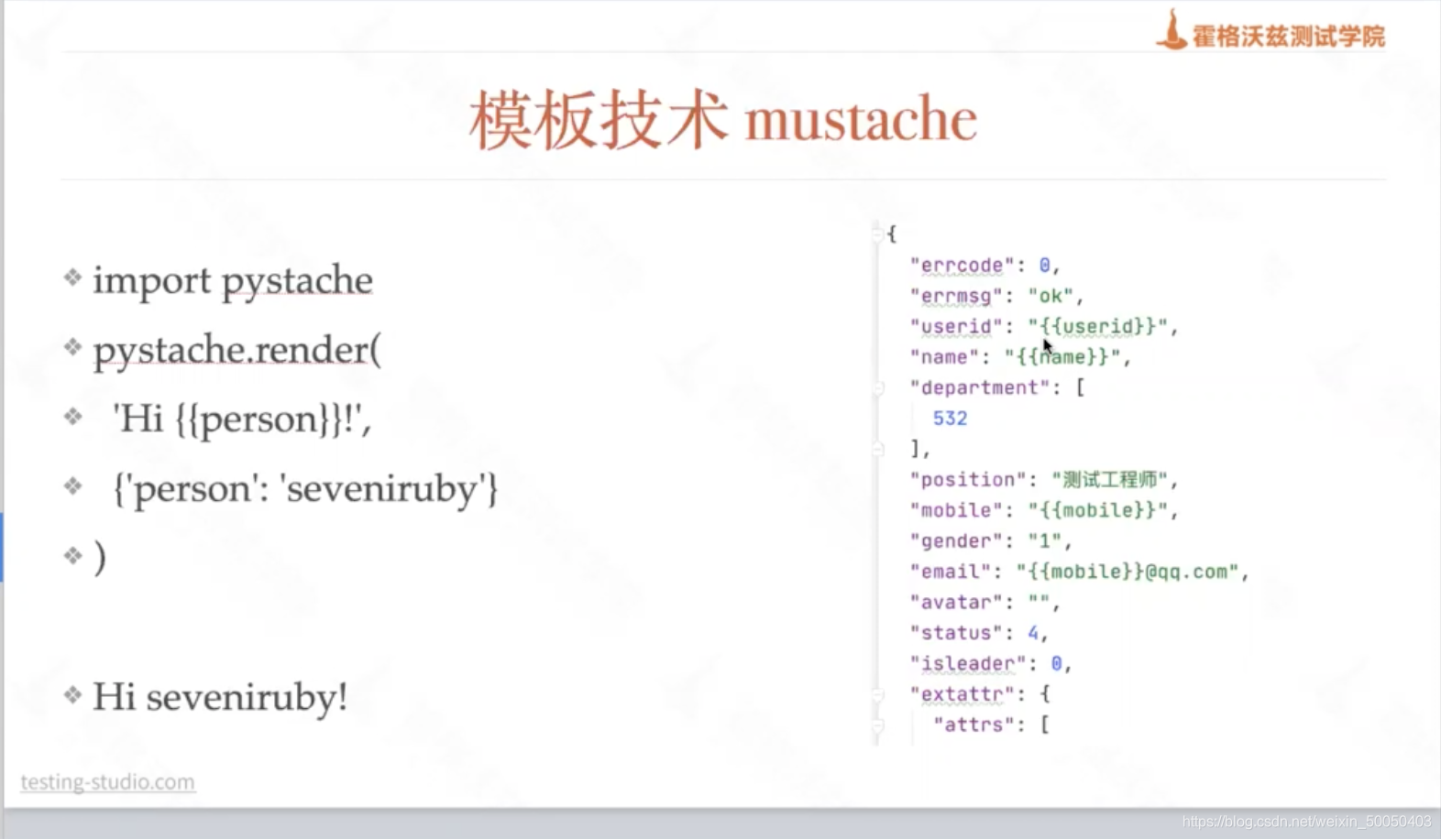Click the department value 532
The width and height of the screenshot is (1441, 839).
[x=950, y=419]
